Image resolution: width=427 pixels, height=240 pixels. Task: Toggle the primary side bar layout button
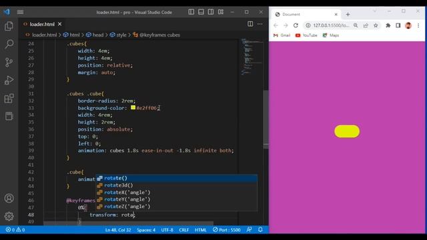(191, 12)
